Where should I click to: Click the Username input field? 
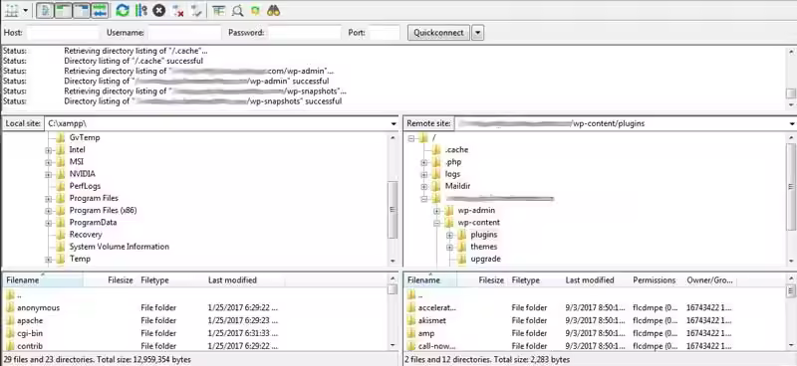[184, 33]
